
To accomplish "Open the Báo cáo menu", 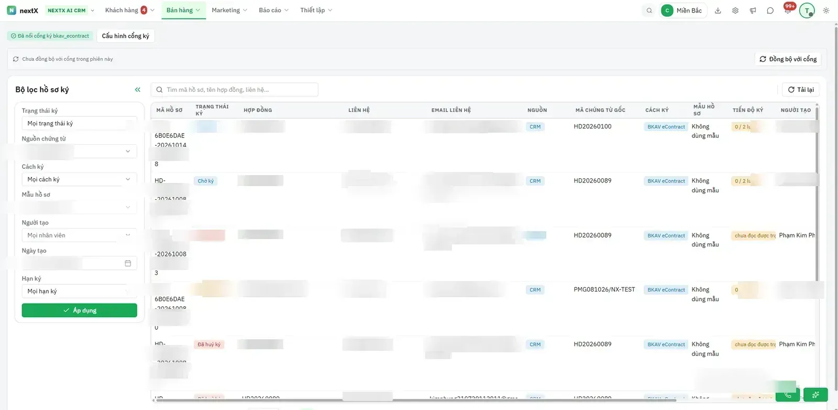I will (x=273, y=10).
